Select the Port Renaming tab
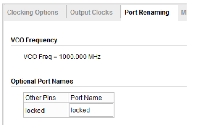Screen dimensions: 219x125 pos(147,13)
